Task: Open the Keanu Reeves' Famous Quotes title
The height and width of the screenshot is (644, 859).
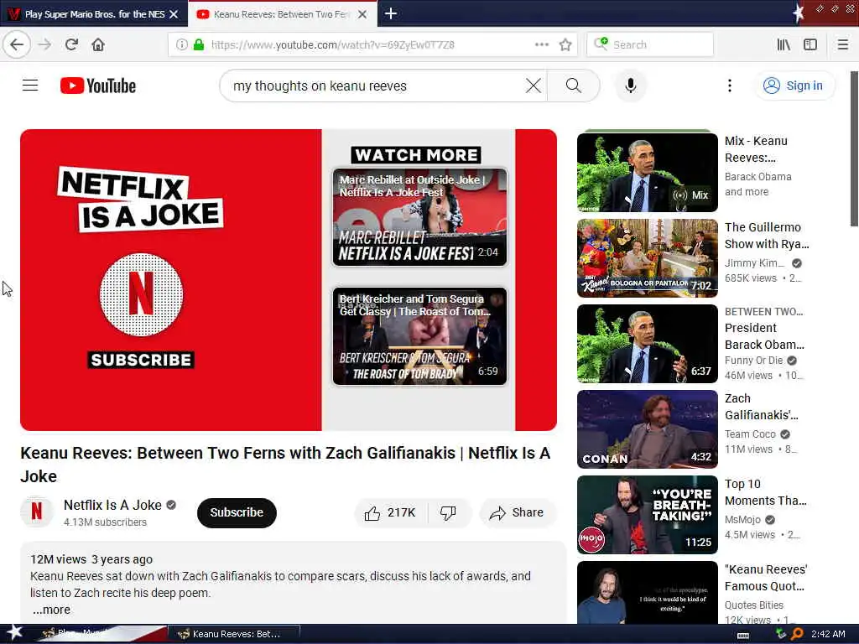Action: pos(766,578)
